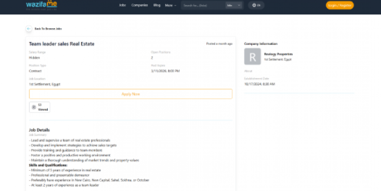
Task: Click the Contract position type value
Action: pyautogui.click(x=35, y=71)
